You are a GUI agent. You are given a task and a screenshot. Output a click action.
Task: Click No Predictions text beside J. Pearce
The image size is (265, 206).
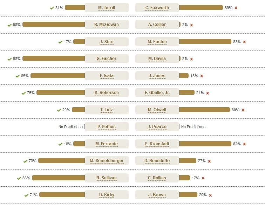193,127
